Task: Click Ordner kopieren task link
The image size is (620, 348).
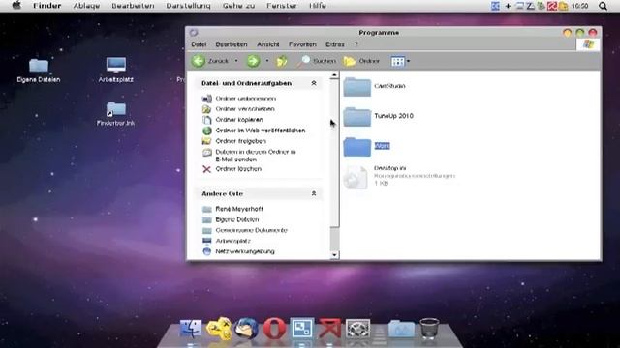Action: click(x=239, y=120)
